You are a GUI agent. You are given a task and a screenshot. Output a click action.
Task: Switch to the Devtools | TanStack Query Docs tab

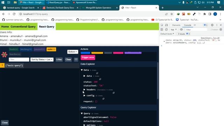pyautogui.click(x=60, y=8)
